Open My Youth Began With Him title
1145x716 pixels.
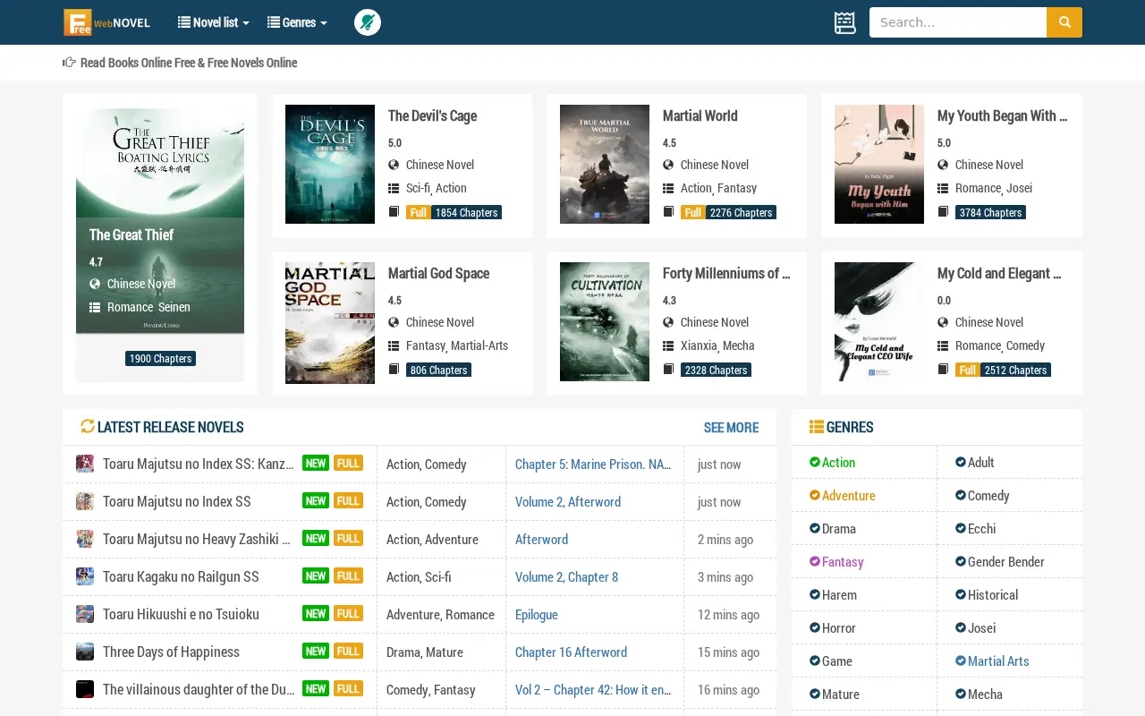(1002, 115)
